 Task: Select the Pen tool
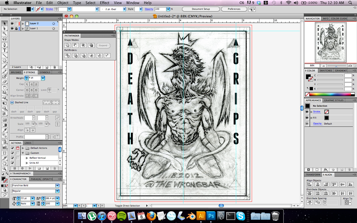pyautogui.click(x=5, y=45)
